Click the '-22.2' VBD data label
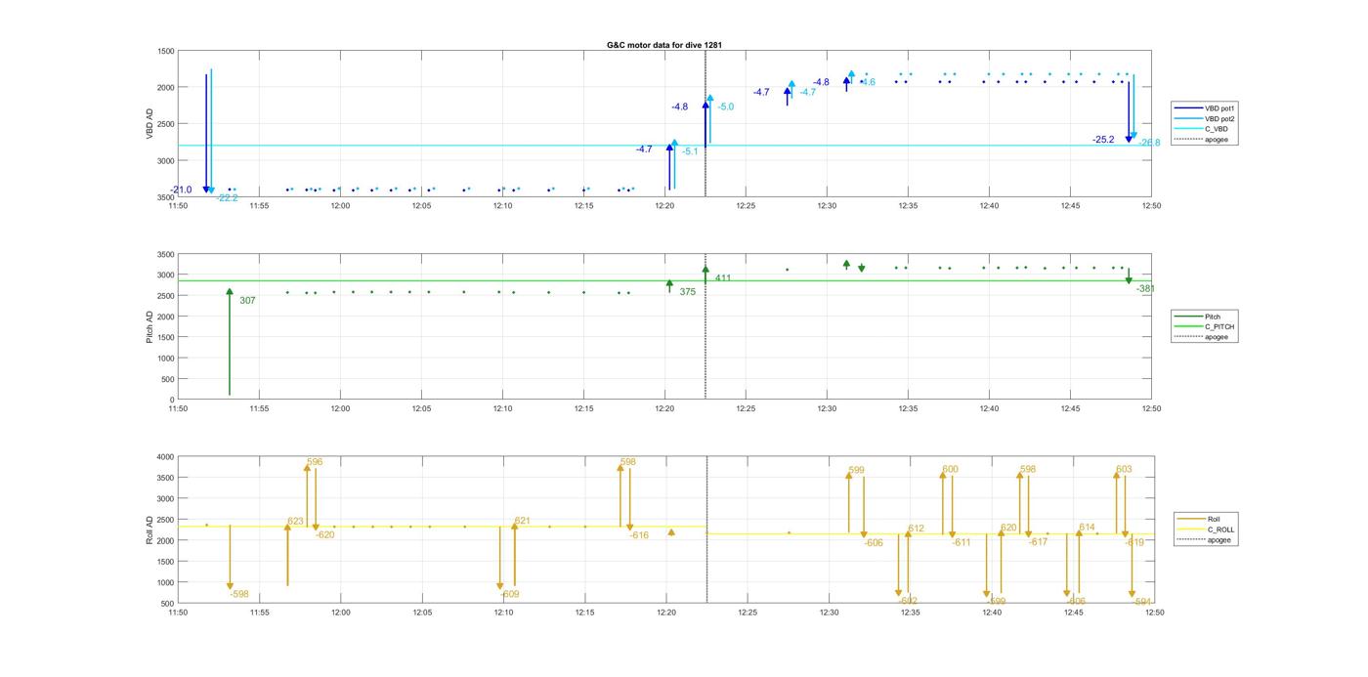This screenshot has height=677, width=1368. [228, 197]
